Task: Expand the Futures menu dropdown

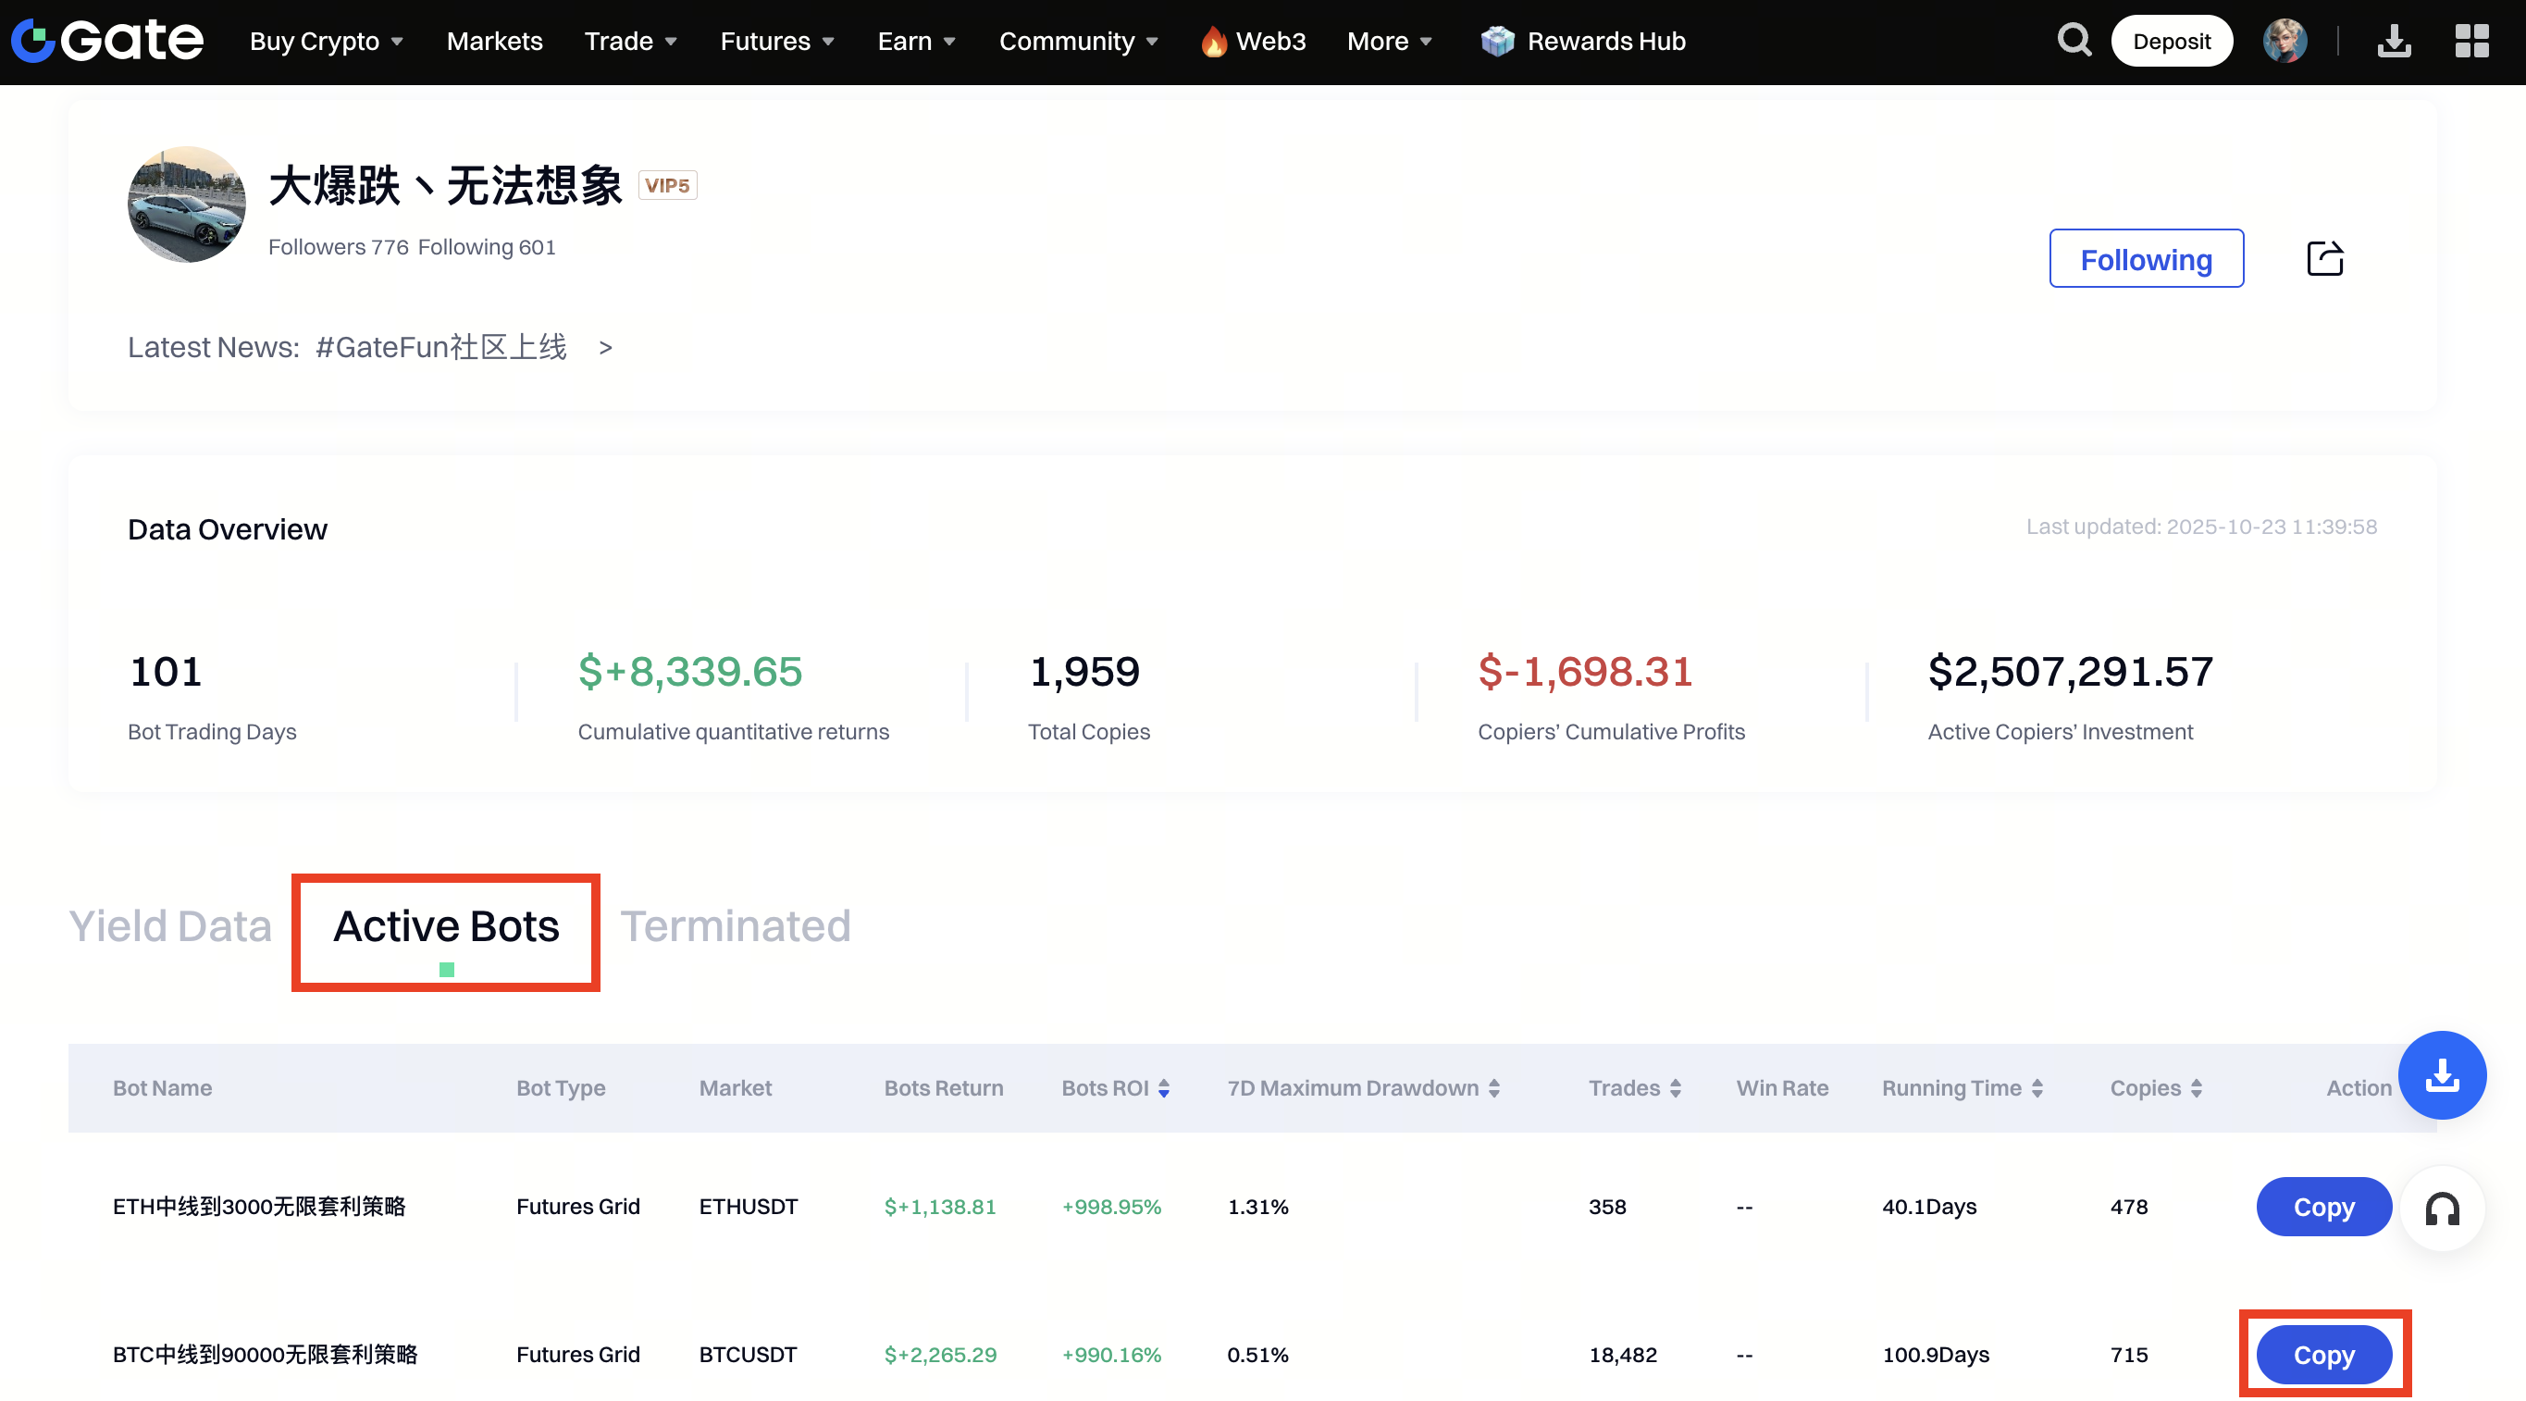Action: pyautogui.click(x=776, y=41)
